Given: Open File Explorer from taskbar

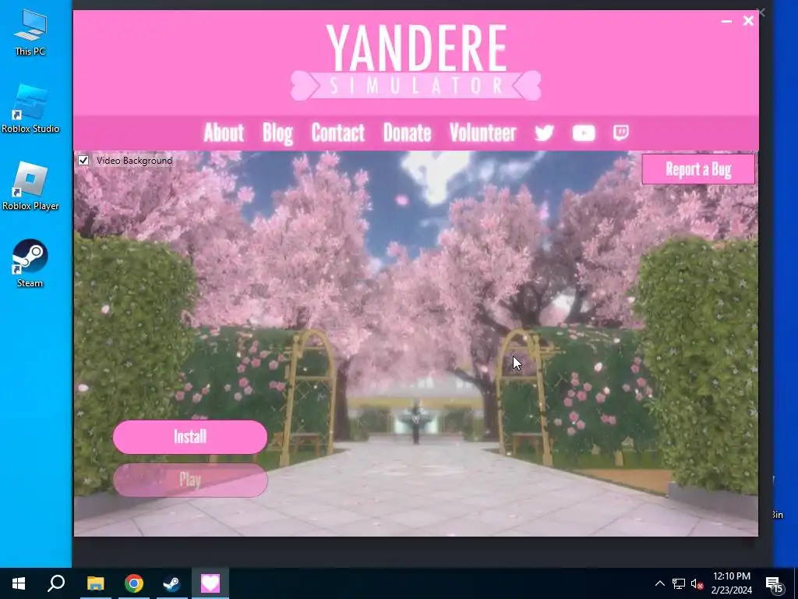Looking at the screenshot, I should [x=95, y=583].
